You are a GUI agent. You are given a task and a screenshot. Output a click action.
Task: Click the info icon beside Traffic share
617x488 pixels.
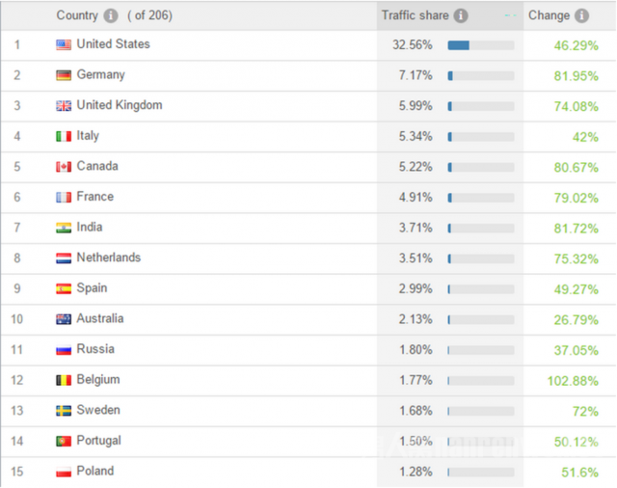pos(461,15)
